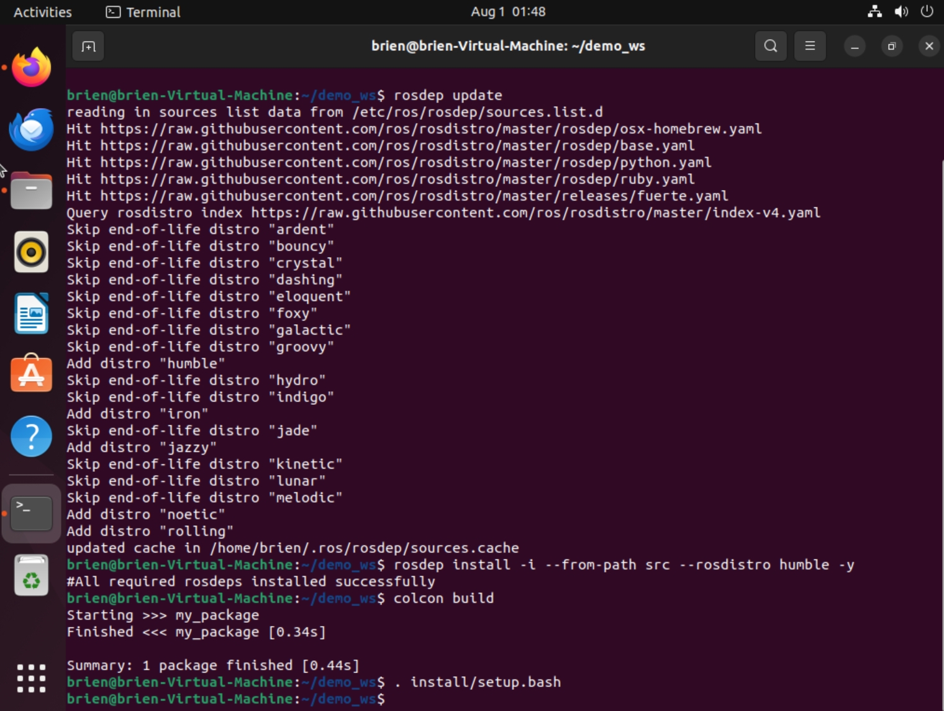
Task: Click the Terminal app menu in top bar
Action: 142,12
